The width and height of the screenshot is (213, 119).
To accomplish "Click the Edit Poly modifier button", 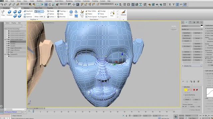I will [187, 36].
